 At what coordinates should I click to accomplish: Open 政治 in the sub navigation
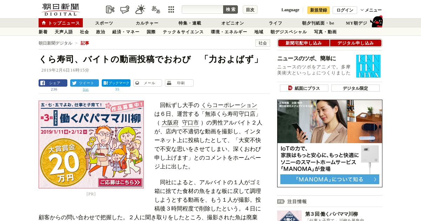pos(101,32)
